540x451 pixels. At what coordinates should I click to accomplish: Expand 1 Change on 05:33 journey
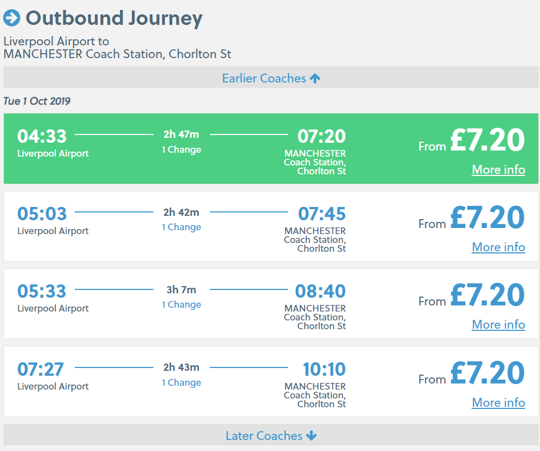coord(182,304)
